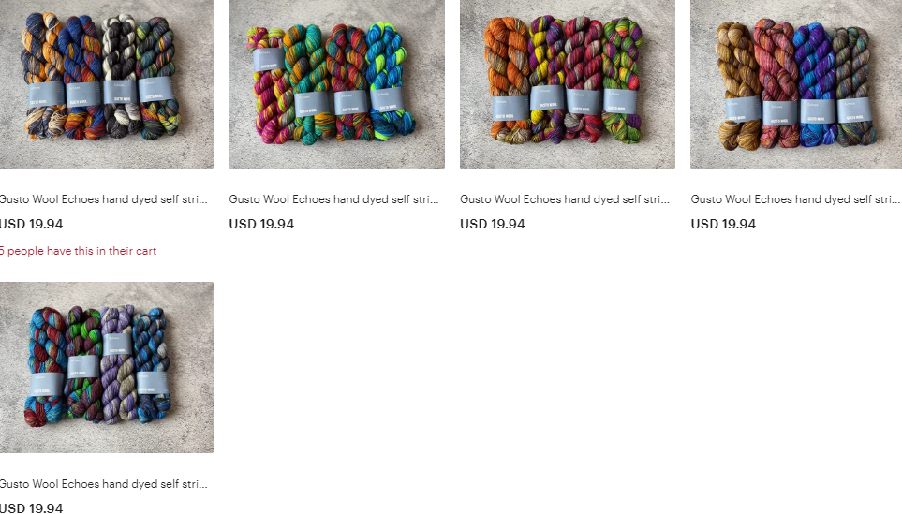Open the orange and green yarn listing photo

pos(568,84)
